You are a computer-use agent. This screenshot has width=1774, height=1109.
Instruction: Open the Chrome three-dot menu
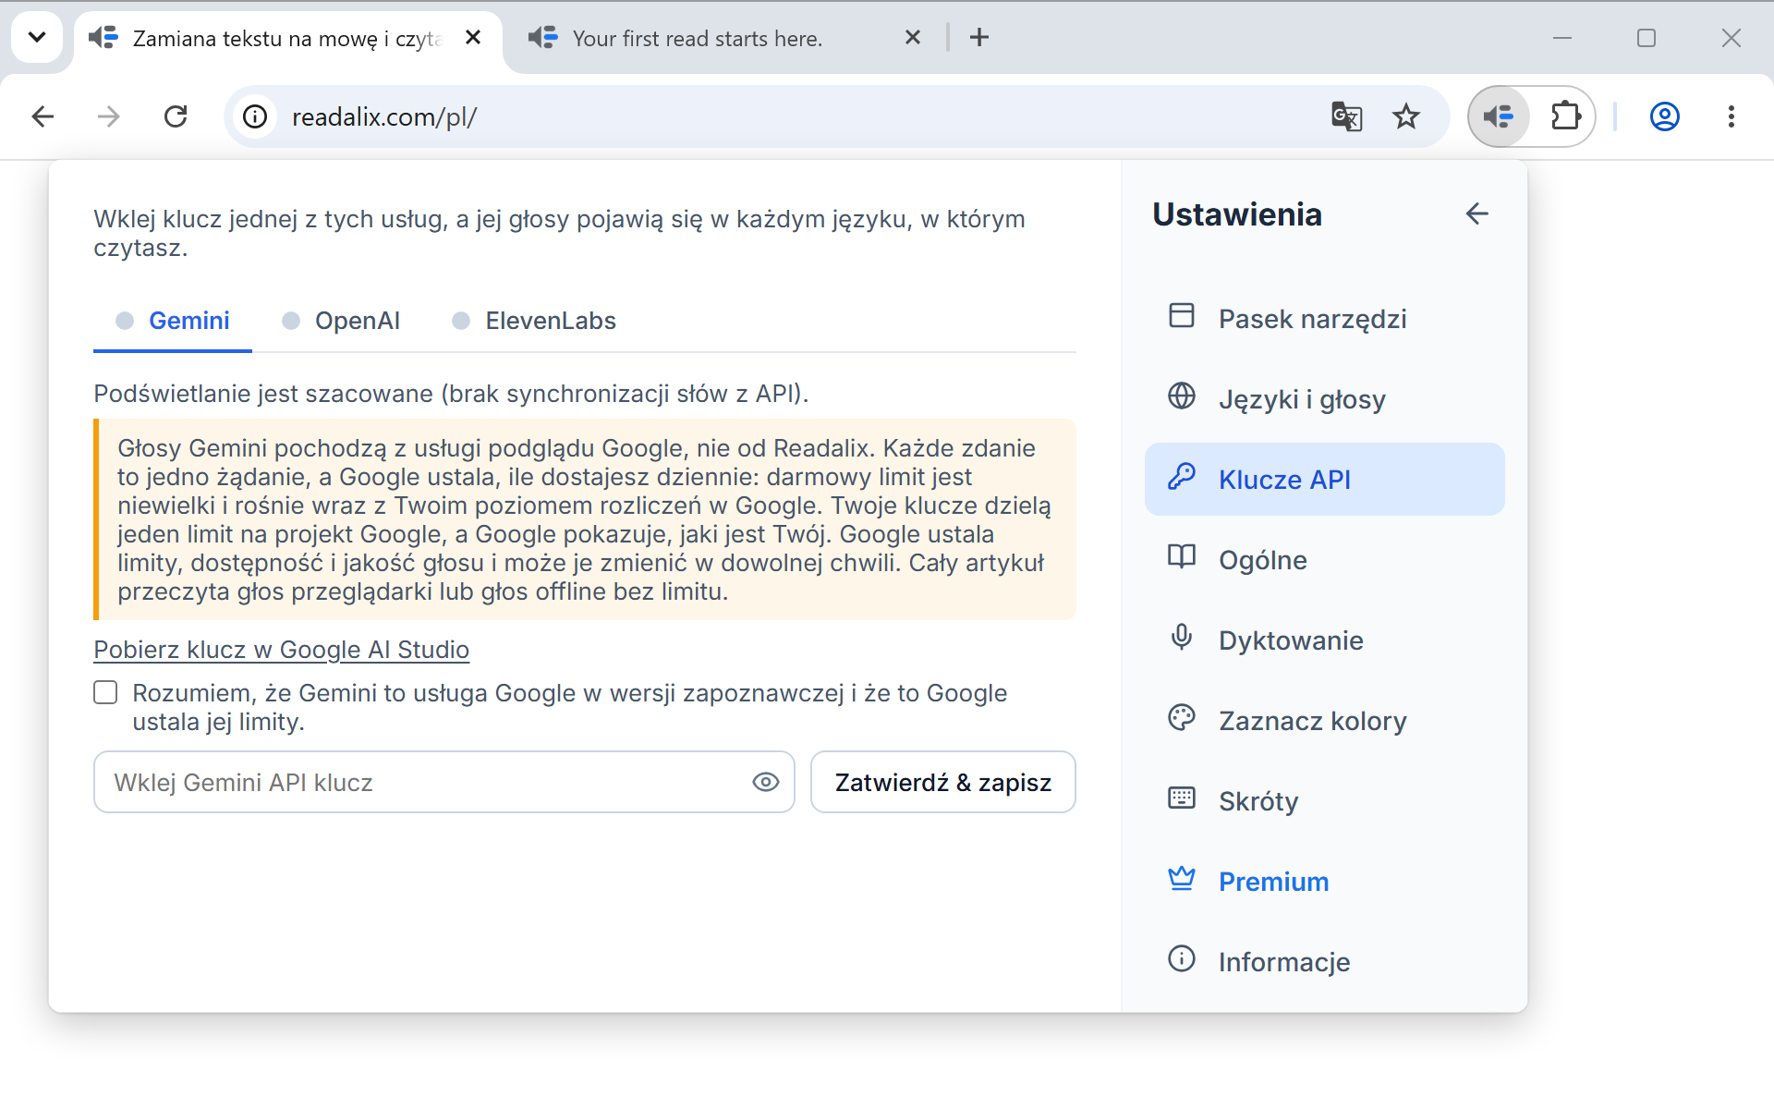coord(1731,116)
